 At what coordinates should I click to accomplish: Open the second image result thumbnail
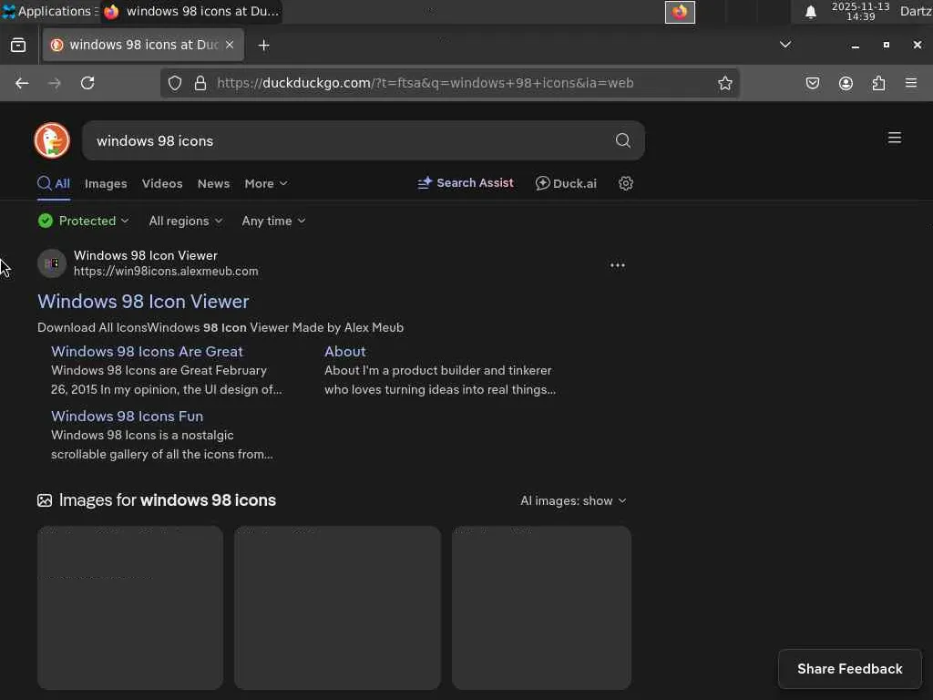(x=337, y=607)
